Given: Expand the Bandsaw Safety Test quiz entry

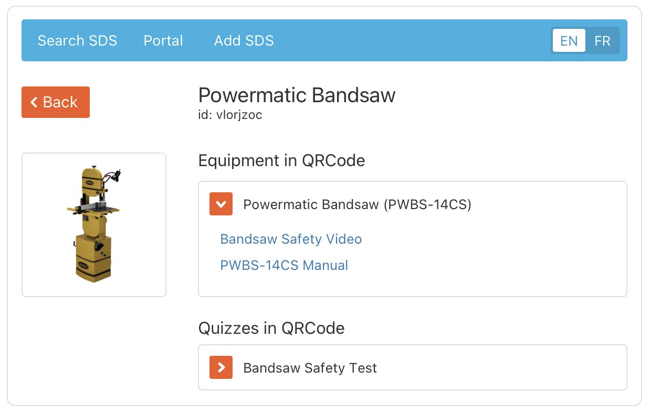Looking at the screenshot, I should point(220,367).
